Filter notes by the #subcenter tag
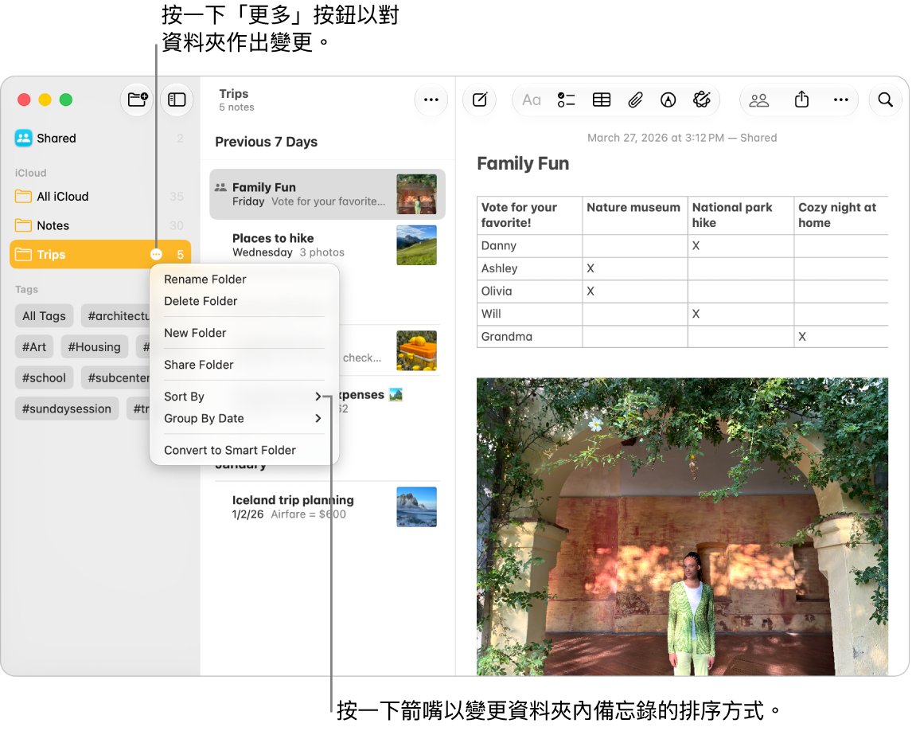Viewport: 912px width, 731px height. point(116,377)
